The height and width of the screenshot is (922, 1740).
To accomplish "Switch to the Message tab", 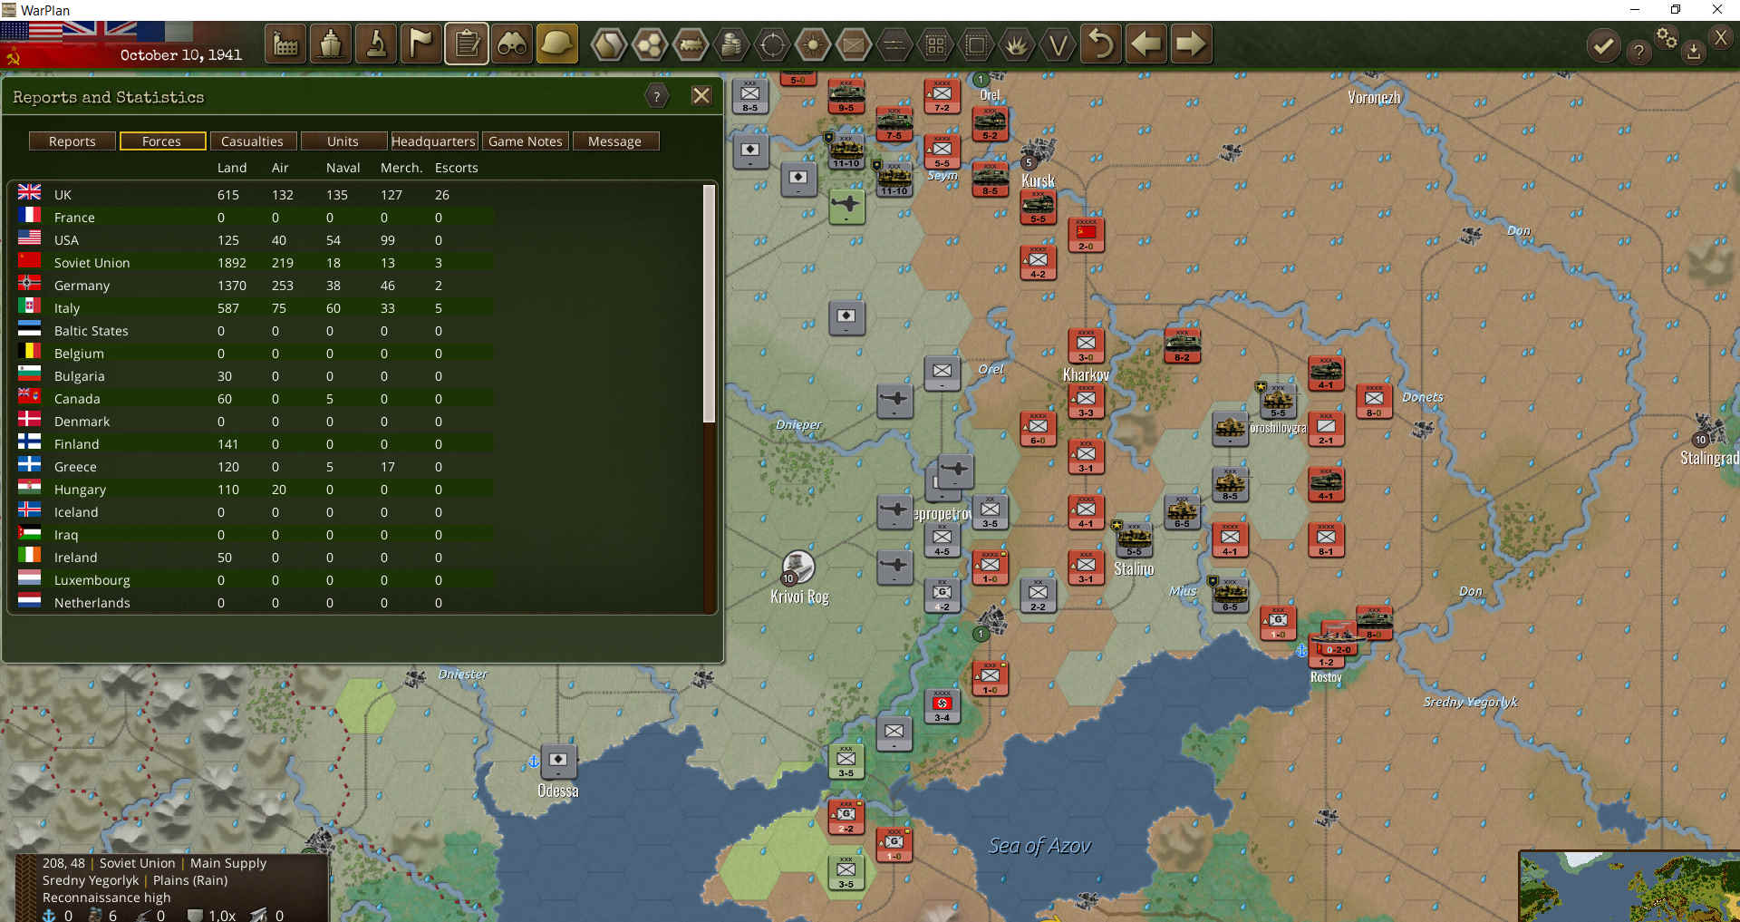I will [614, 141].
